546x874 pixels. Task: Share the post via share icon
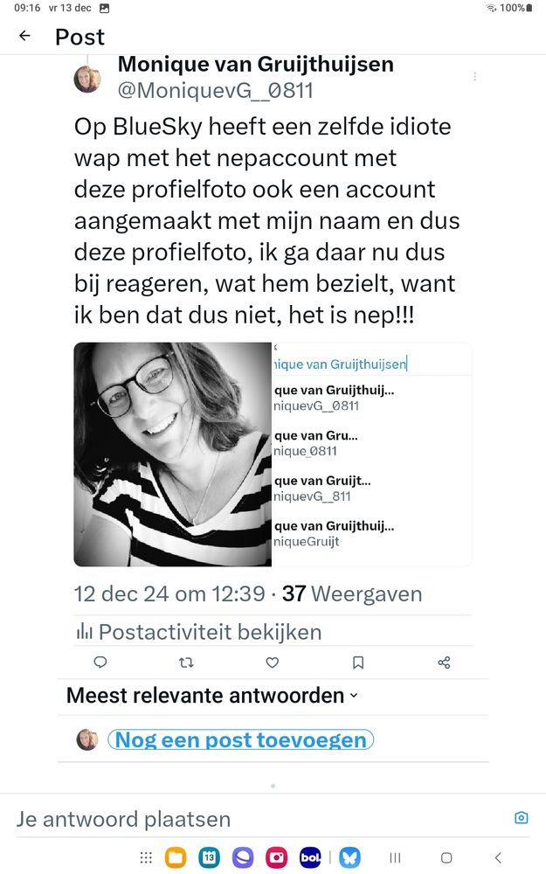(x=444, y=662)
